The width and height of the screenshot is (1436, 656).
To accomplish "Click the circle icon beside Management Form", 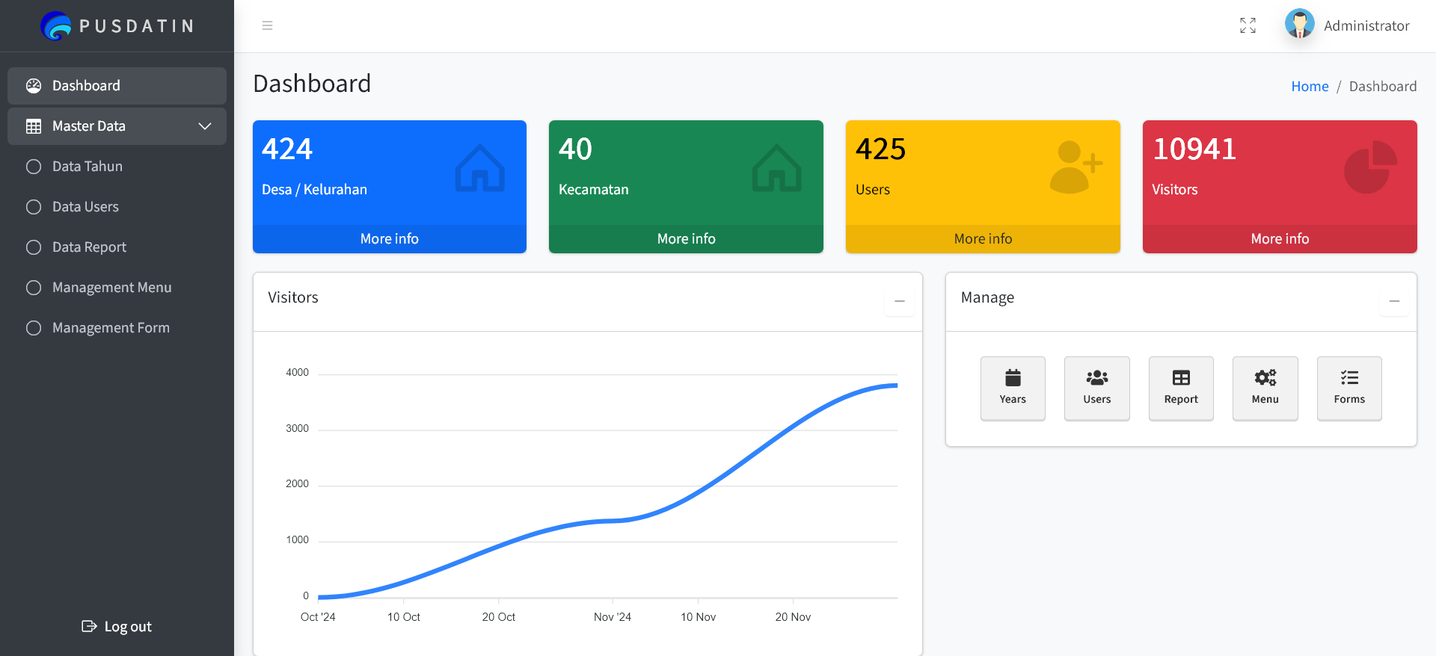I will [34, 328].
